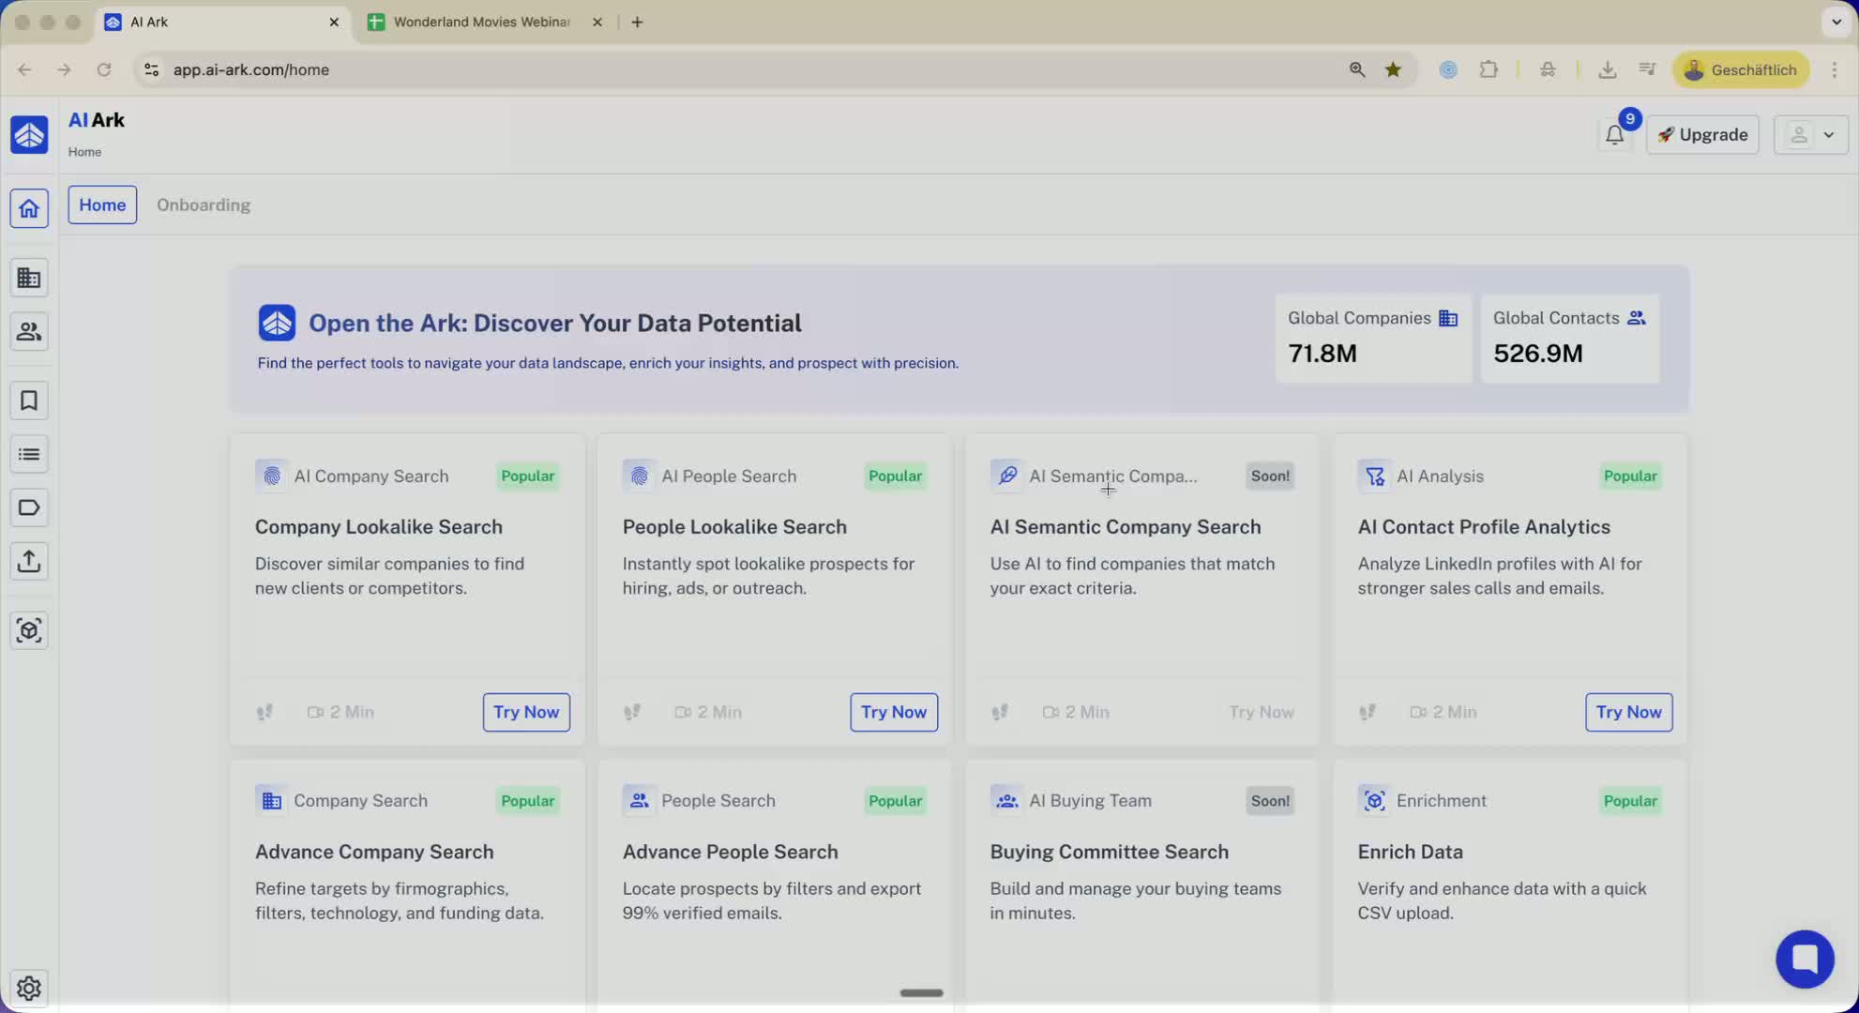
Task: Open Chrome three-dot menu
Action: 1834,69
